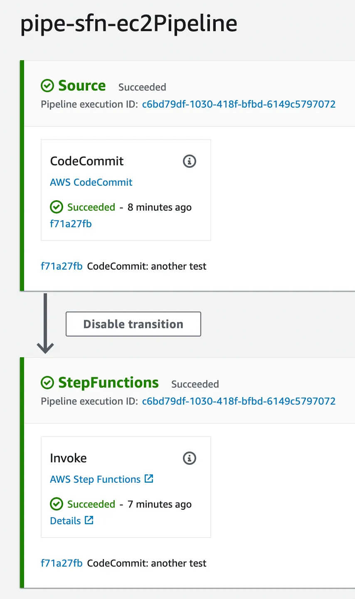Click the Succeeded check icon beside StepFunctions
The height and width of the screenshot is (599, 355).
coord(47,383)
